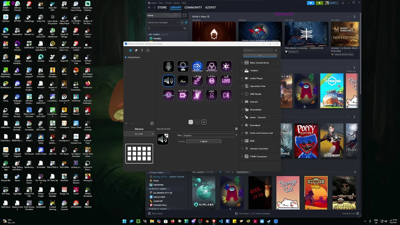This screenshot has height=225, width=400.
Task: Click the Control Deck home toolbar icon
Action: click(130, 50)
